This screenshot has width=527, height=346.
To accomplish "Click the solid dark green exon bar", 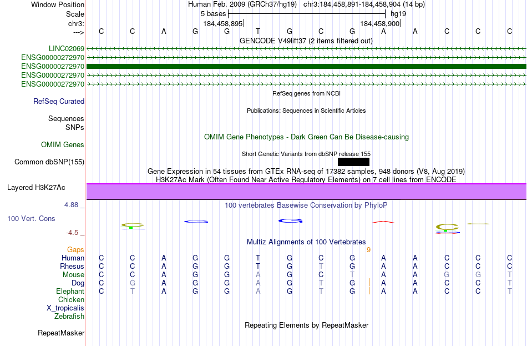I will click(306, 66).
